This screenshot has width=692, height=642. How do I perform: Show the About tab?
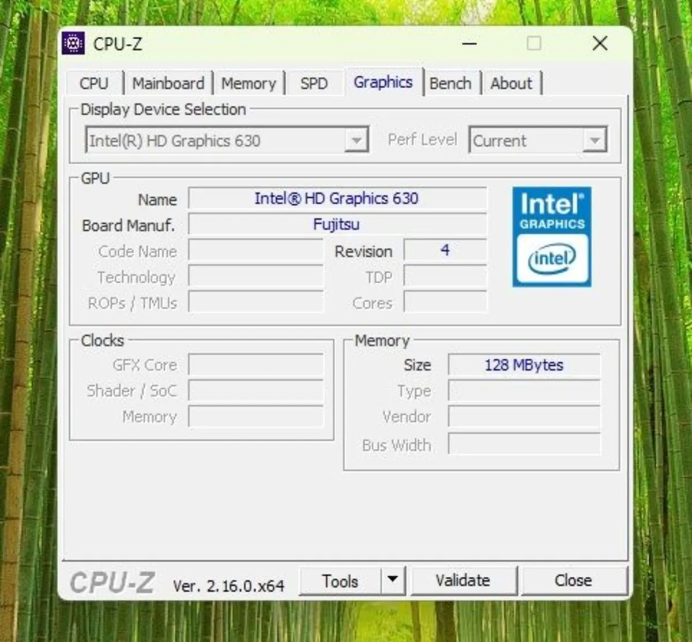511,83
